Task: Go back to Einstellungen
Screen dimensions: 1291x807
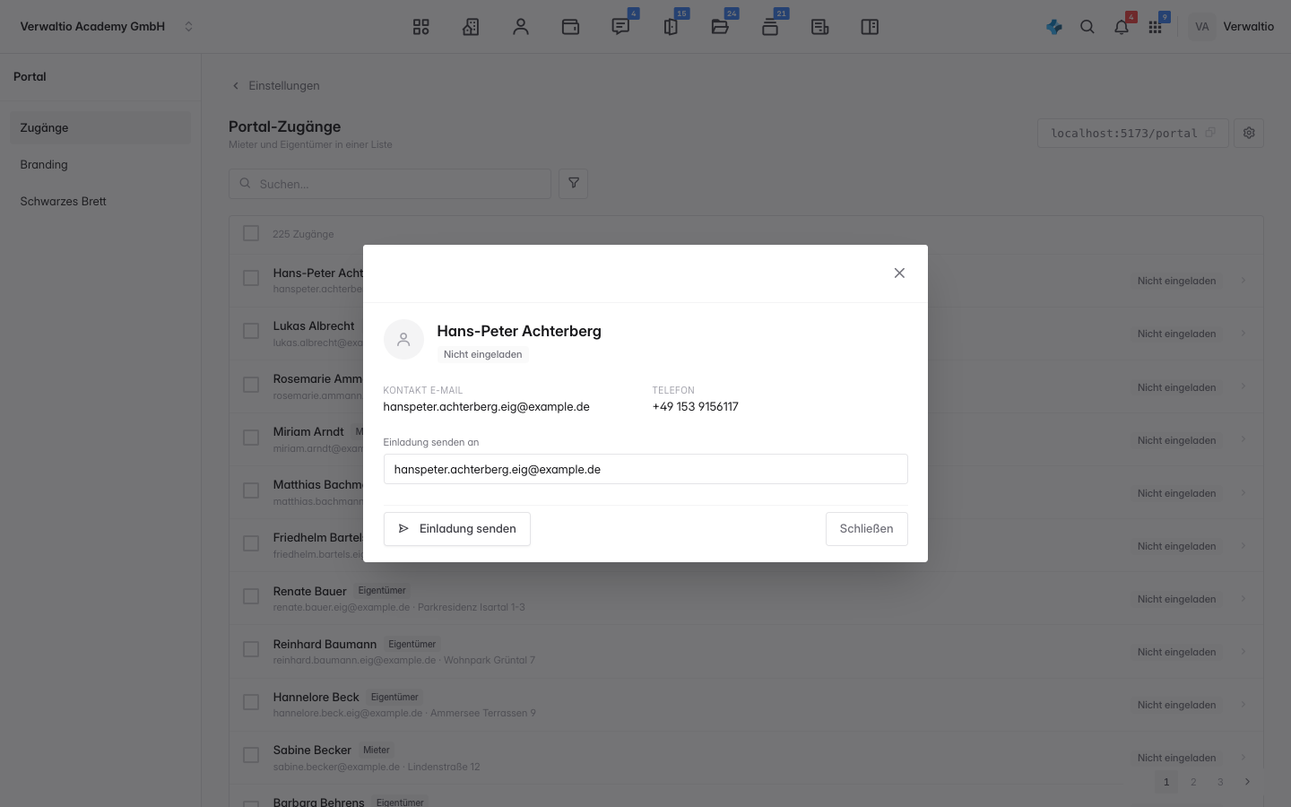Action: (275, 85)
